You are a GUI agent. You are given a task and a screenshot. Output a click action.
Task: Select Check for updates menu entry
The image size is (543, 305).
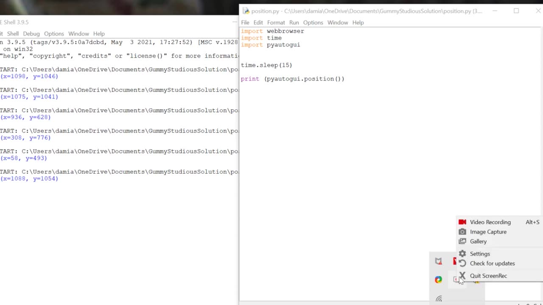[492, 263]
